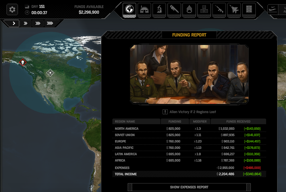Screen dimensions: 286x192
Task: Click the Funding Report title
Action: coord(189,35)
